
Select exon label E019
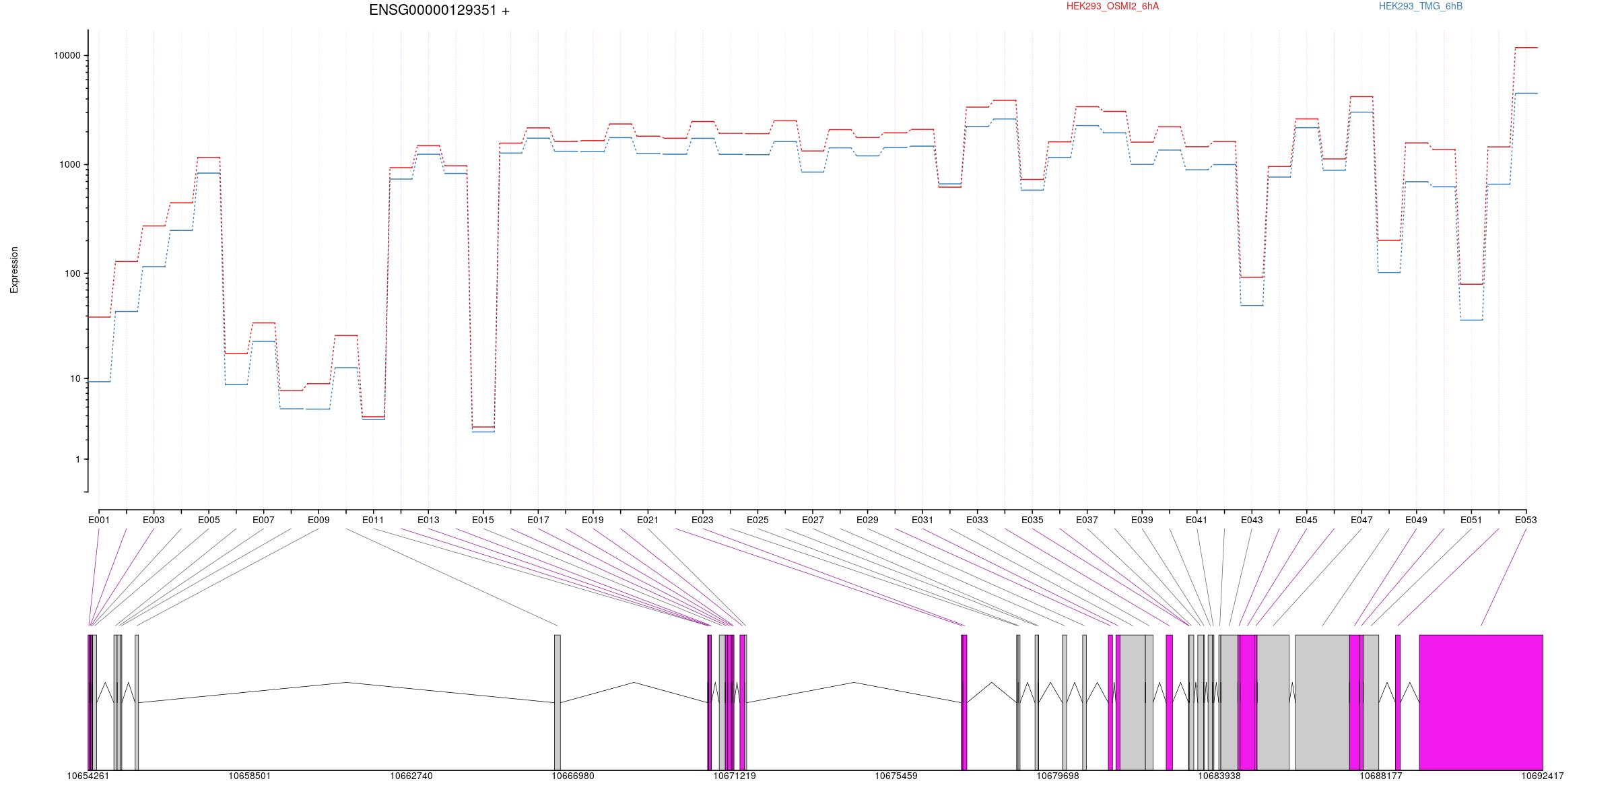pyautogui.click(x=593, y=520)
